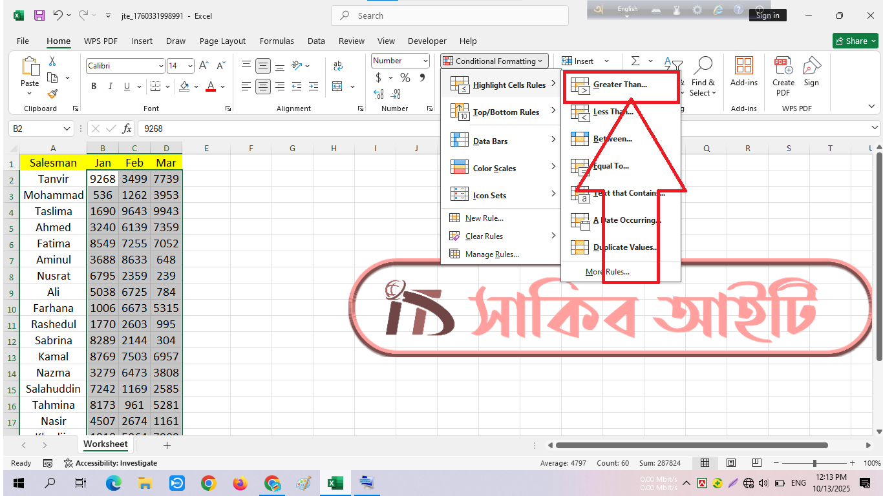Click the Create PDF icon
The height and width of the screenshot is (496, 883).
(783, 76)
